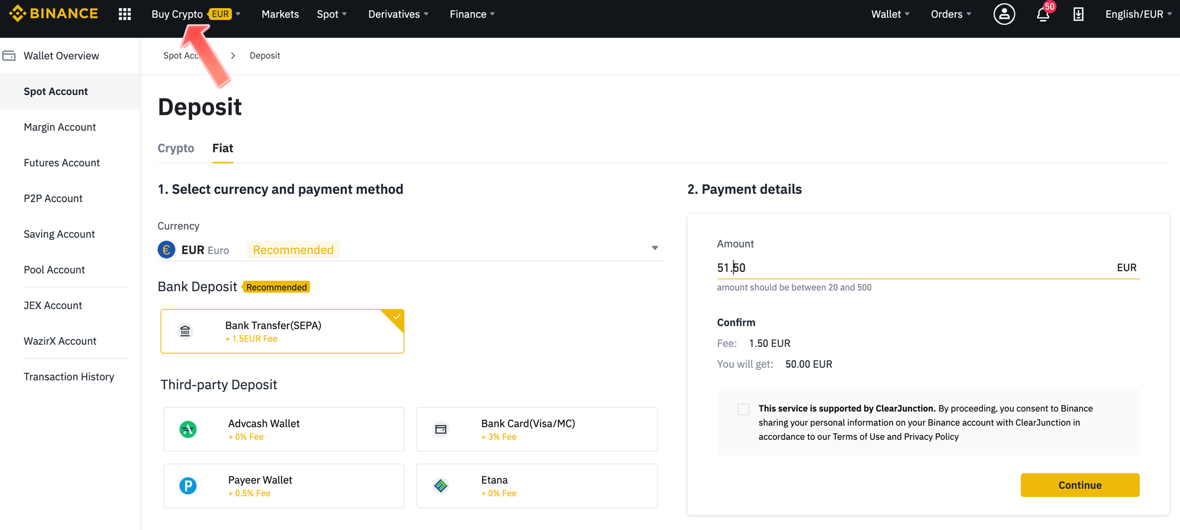
Task: Click the Bank Card icon
Action: (441, 429)
